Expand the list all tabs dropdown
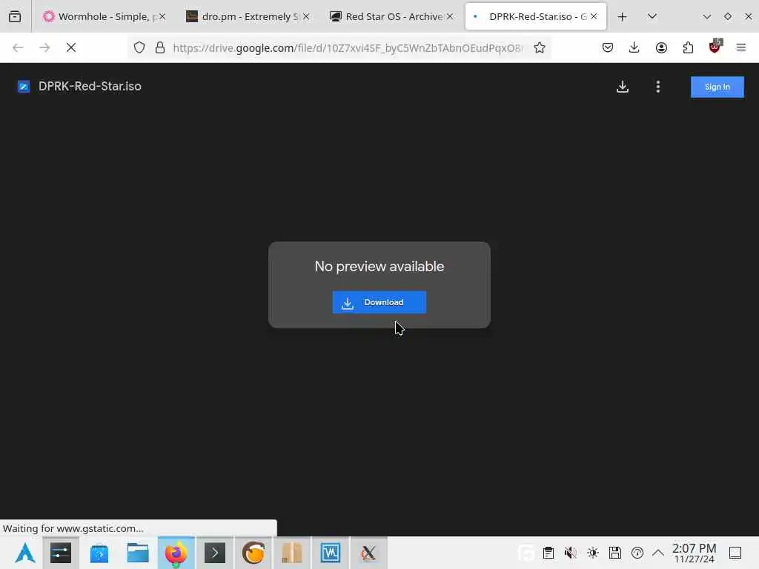This screenshot has height=569, width=759. tap(652, 16)
